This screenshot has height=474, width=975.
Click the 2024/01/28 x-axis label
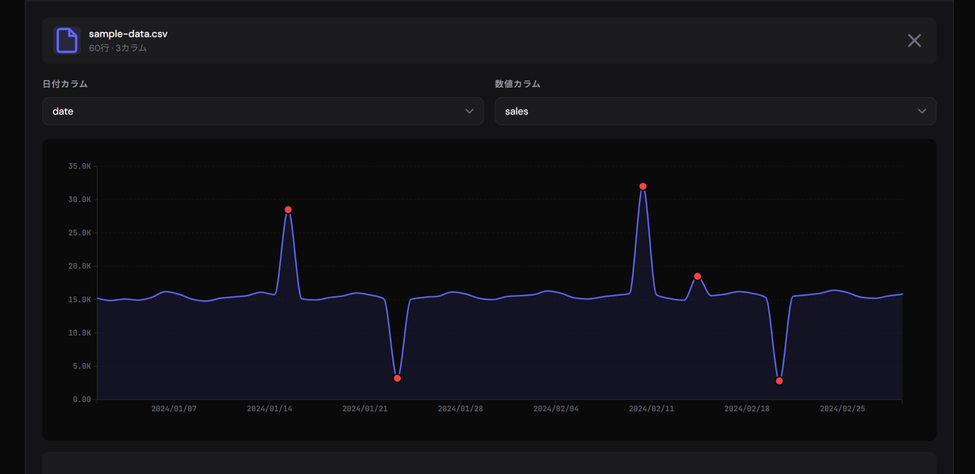(x=460, y=409)
